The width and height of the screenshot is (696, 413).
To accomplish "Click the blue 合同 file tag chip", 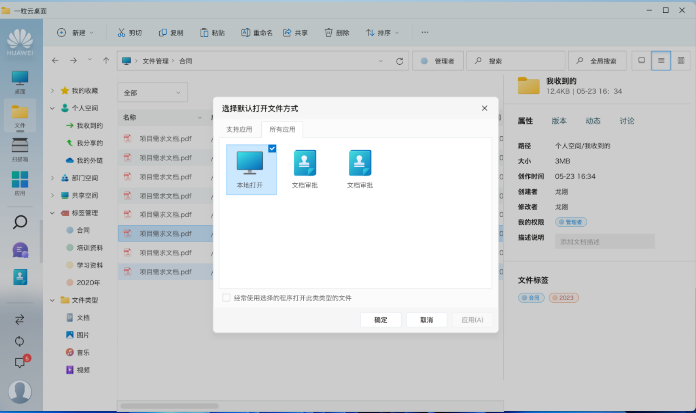I will point(531,298).
